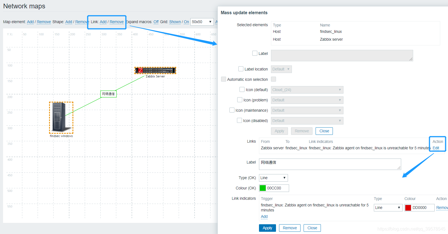Add a new map element

pyautogui.click(x=30, y=22)
